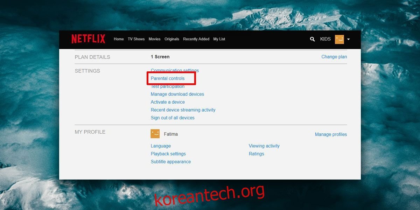This screenshot has width=420, height=210.
Task: Open Recent device streaming activity
Action: tap(183, 110)
